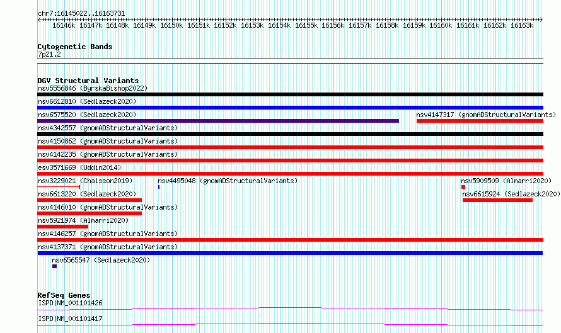Click the ruler's left end arrow
The image size is (561, 333).
click(39, 20)
